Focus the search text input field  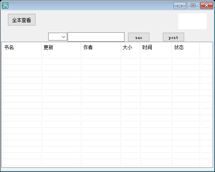96,37
